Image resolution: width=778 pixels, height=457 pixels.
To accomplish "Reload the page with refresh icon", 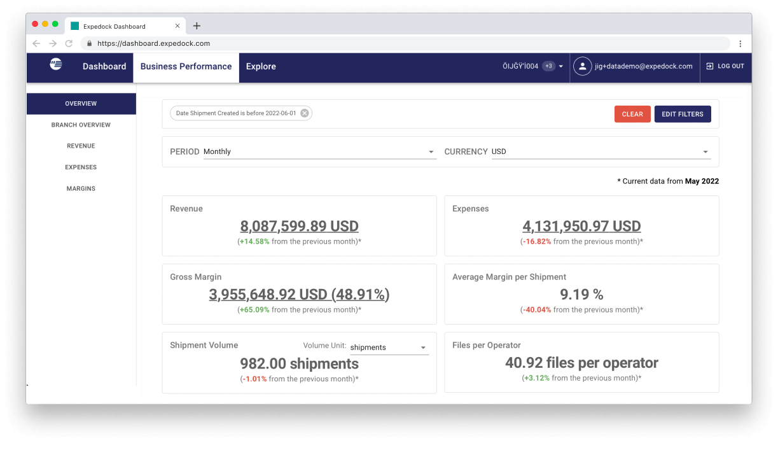I will click(69, 43).
